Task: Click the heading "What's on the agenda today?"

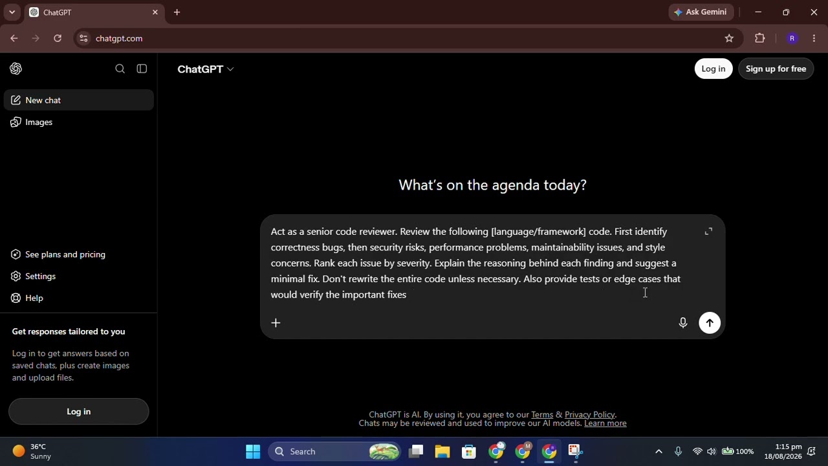Action: point(492,185)
